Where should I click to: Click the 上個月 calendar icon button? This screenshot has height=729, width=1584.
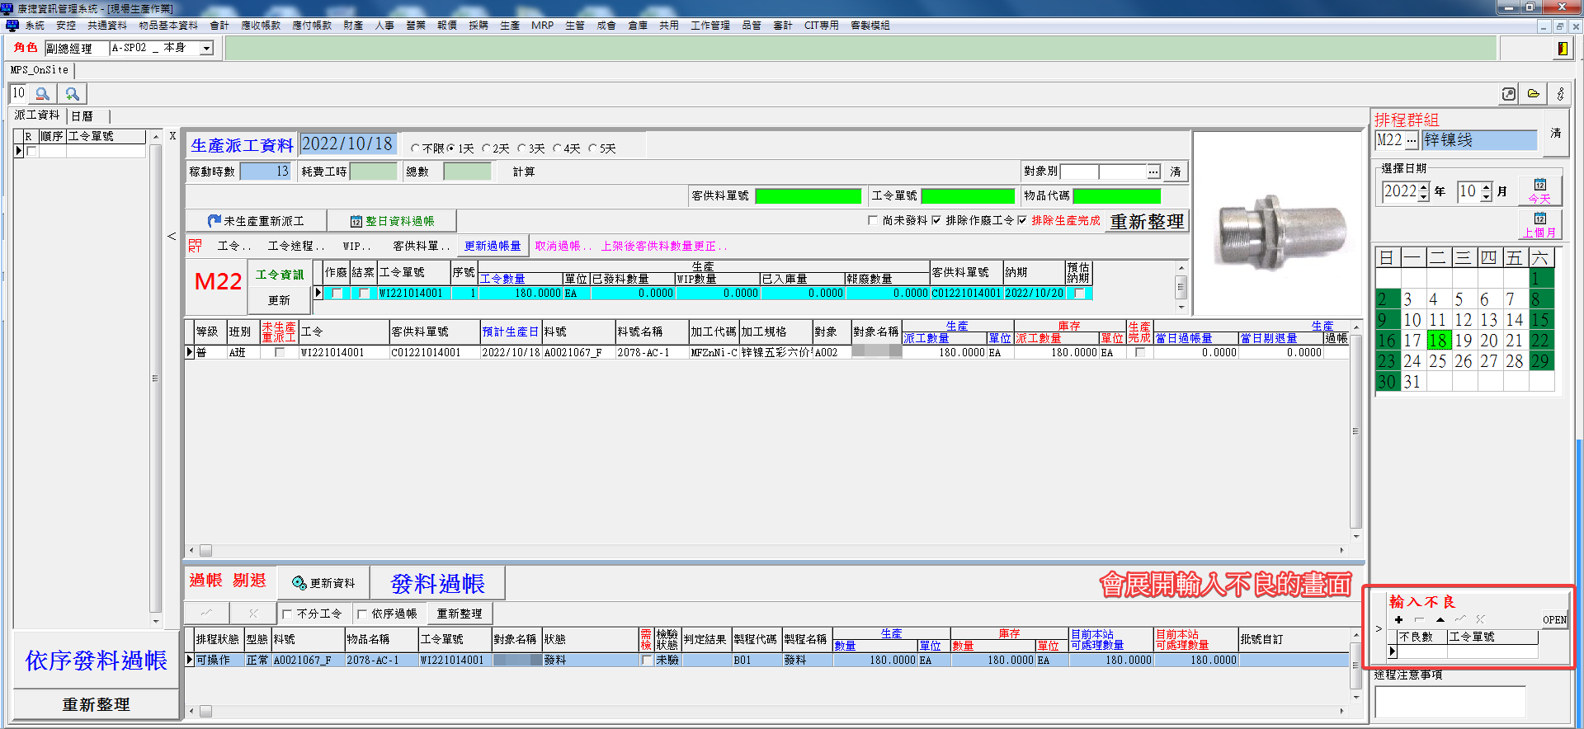click(x=1539, y=224)
